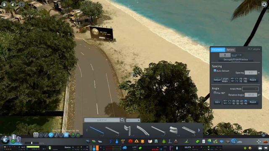Select the blue highlighted first guardrail thumbnail

[x=97, y=130]
